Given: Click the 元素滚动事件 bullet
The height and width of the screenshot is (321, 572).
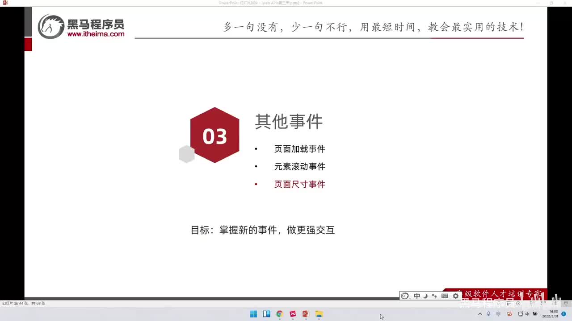Looking at the screenshot, I should click(300, 166).
